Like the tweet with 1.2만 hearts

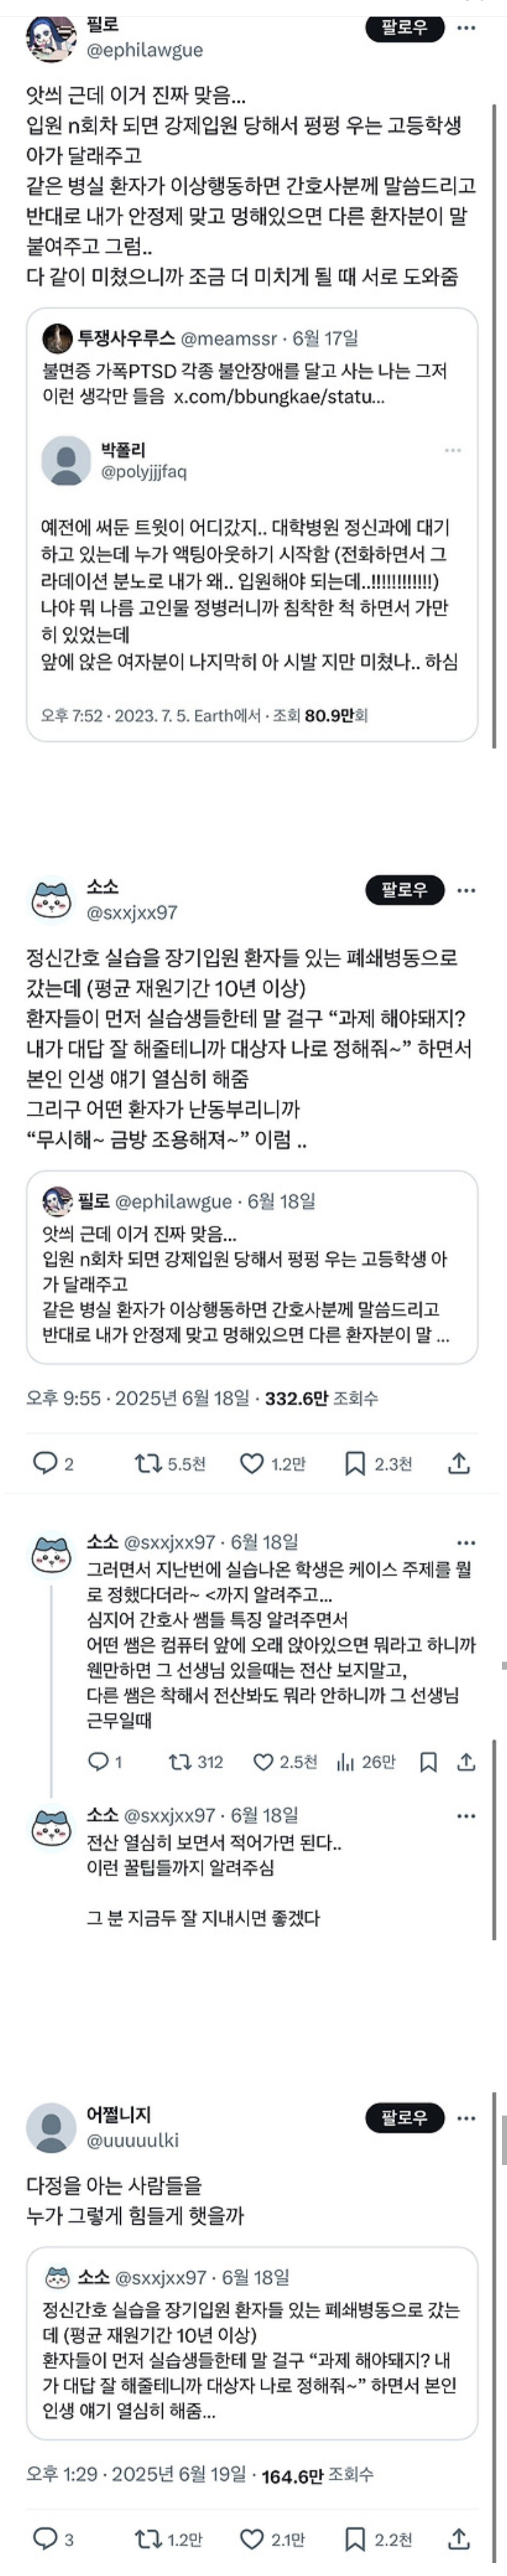(251, 1463)
